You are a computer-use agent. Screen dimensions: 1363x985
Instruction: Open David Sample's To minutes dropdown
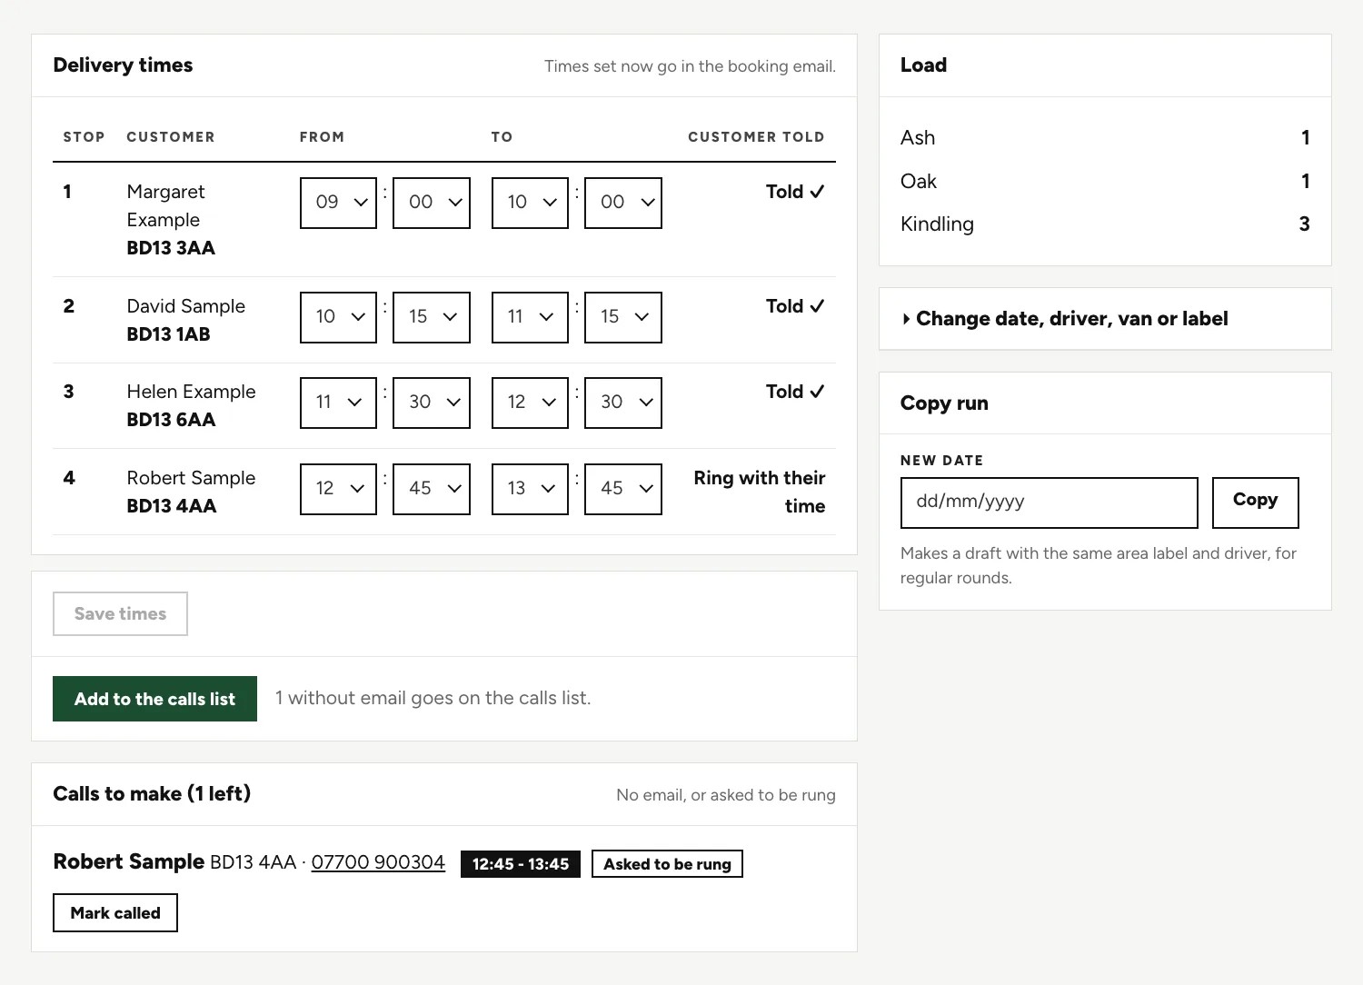point(623,317)
